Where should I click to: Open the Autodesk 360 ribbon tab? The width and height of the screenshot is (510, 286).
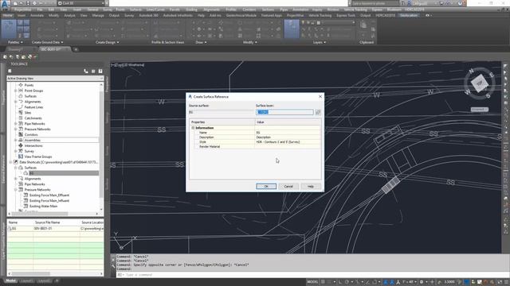tap(148, 15)
